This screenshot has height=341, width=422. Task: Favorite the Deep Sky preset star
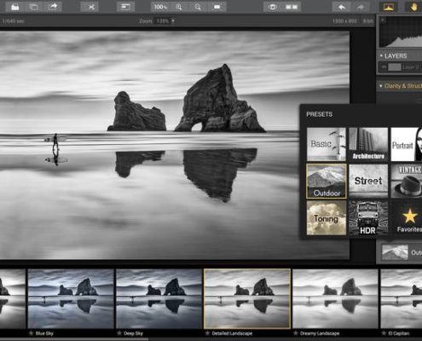pyautogui.click(x=119, y=333)
